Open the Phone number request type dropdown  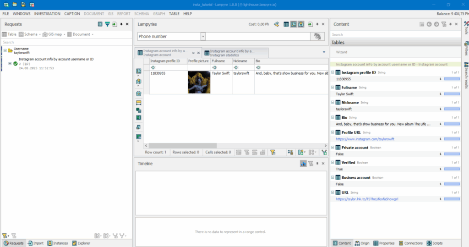click(x=203, y=37)
